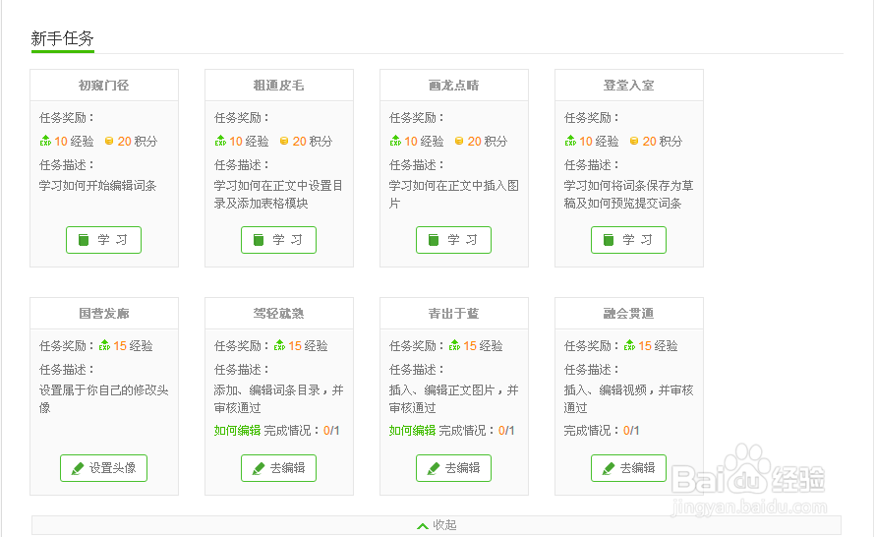This screenshot has height=537, width=875.
Task: Select the 新手任务 tab heading
Action: point(63,38)
